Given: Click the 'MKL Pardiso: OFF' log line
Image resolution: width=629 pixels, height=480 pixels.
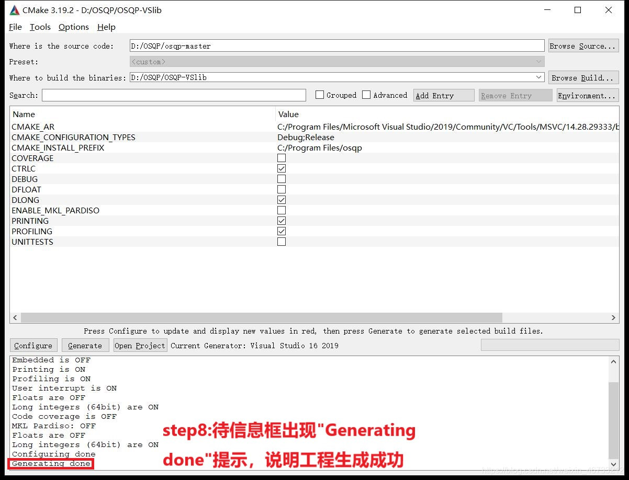Looking at the screenshot, I should [x=54, y=426].
